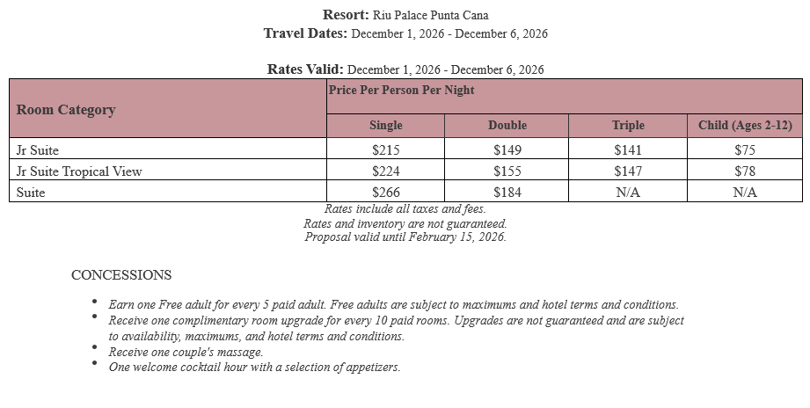Click the $184 Suite double rate
Viewport: 810px width, 408px height.
[507, 193]
